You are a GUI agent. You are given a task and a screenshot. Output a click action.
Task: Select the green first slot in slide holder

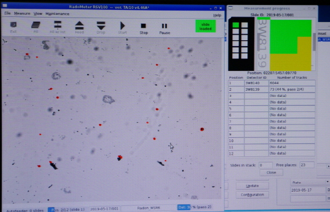[x=236, y=25]
